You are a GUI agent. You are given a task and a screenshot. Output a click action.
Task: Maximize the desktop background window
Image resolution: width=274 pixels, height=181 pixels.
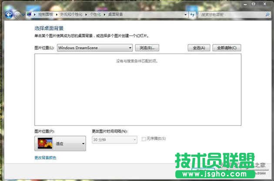[x=254, y=4]
